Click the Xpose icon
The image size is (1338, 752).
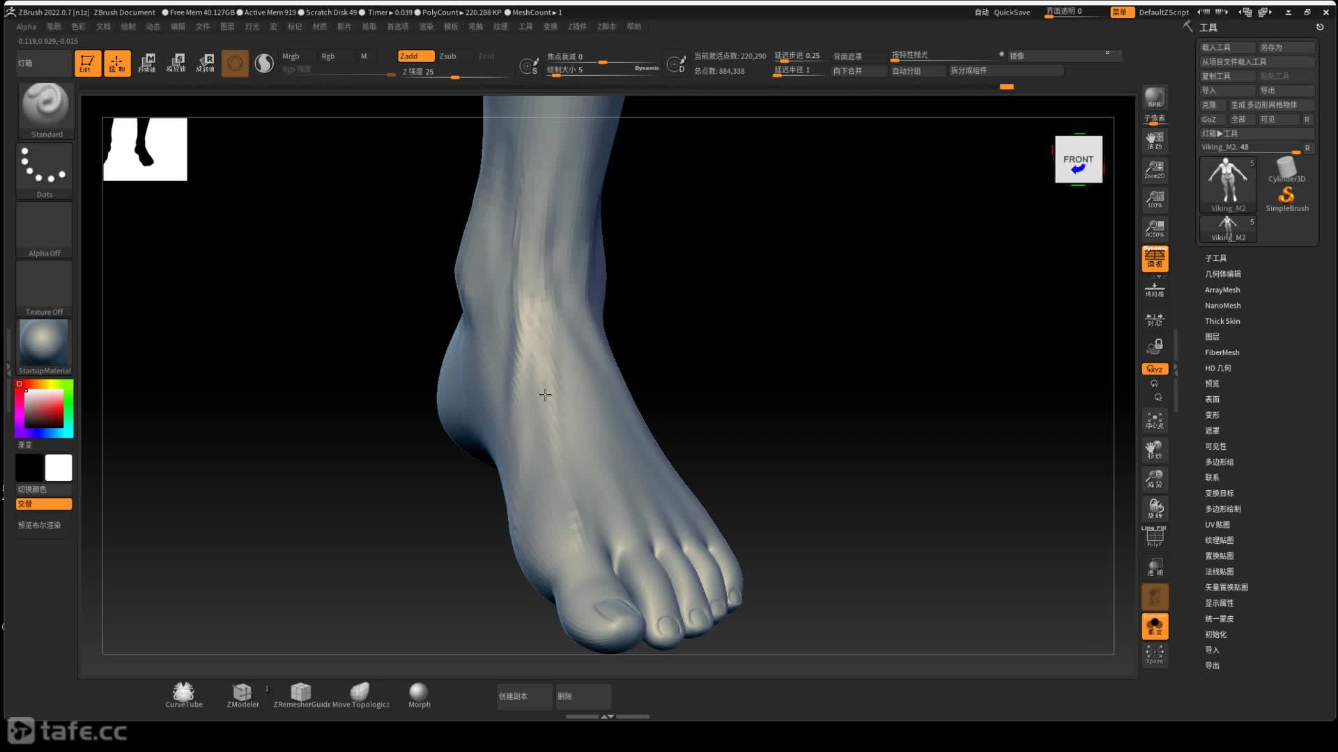[x=1155, y=654]
